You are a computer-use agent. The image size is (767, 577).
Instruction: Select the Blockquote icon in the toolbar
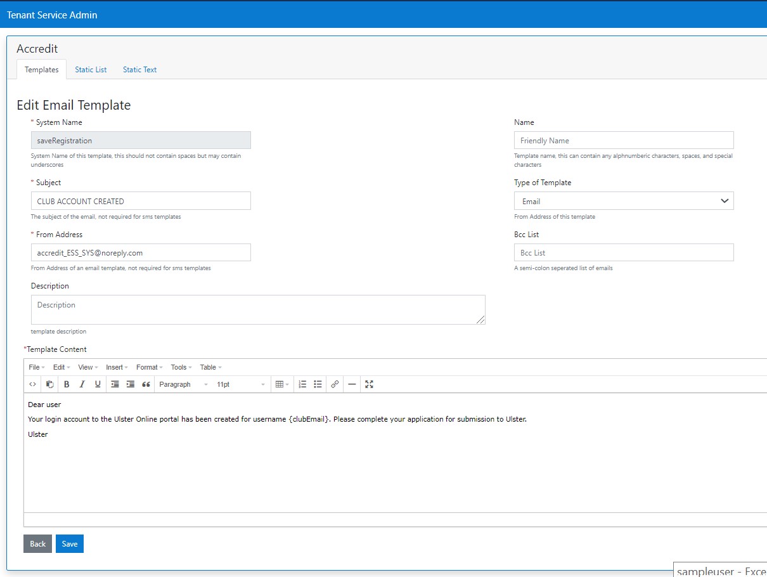click(145, 384)
